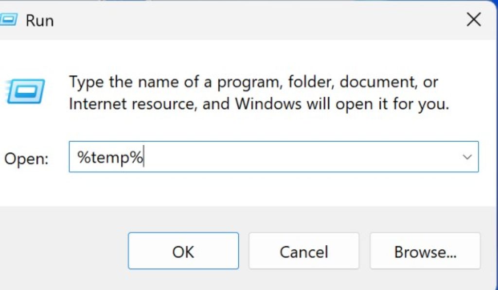Image resolution: width=498 pixels, height=290 pixels.
Task: Click the "Internet resource" description line
Action: pyautogui.click(x=125, y=103)
